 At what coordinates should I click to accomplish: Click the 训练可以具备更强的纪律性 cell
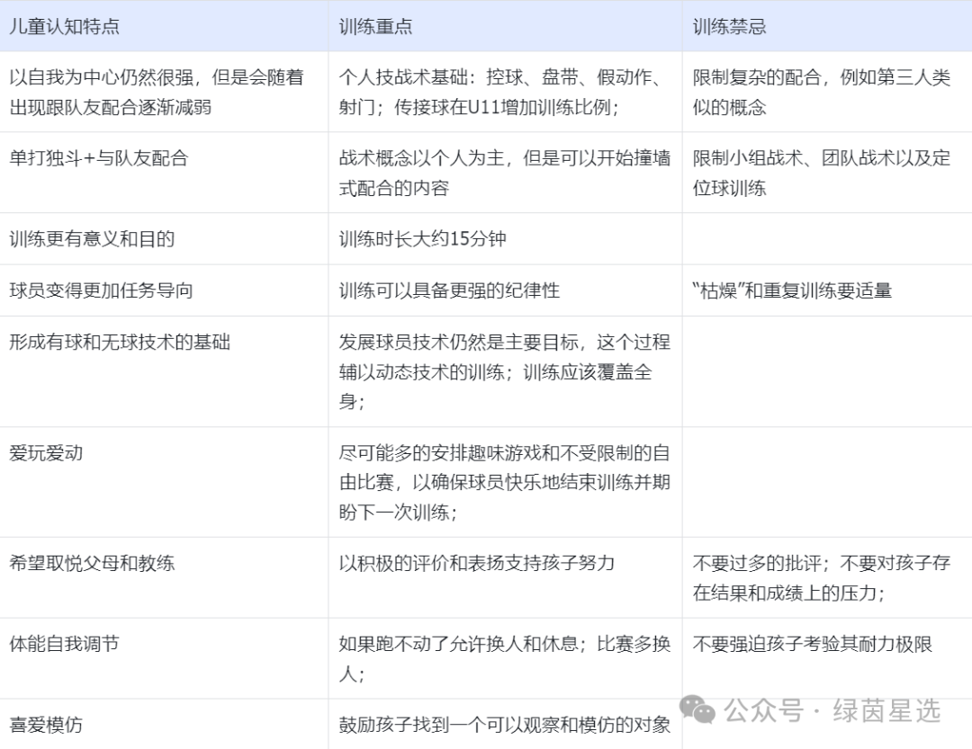[505, 290]
